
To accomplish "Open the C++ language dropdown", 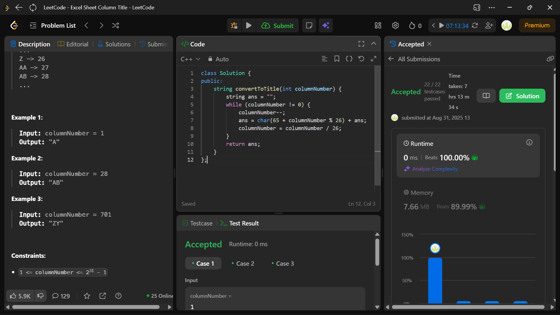I will (190, 59).
